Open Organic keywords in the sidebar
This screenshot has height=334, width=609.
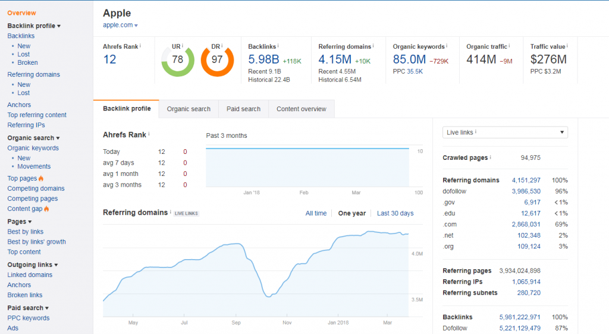[33, 148]
